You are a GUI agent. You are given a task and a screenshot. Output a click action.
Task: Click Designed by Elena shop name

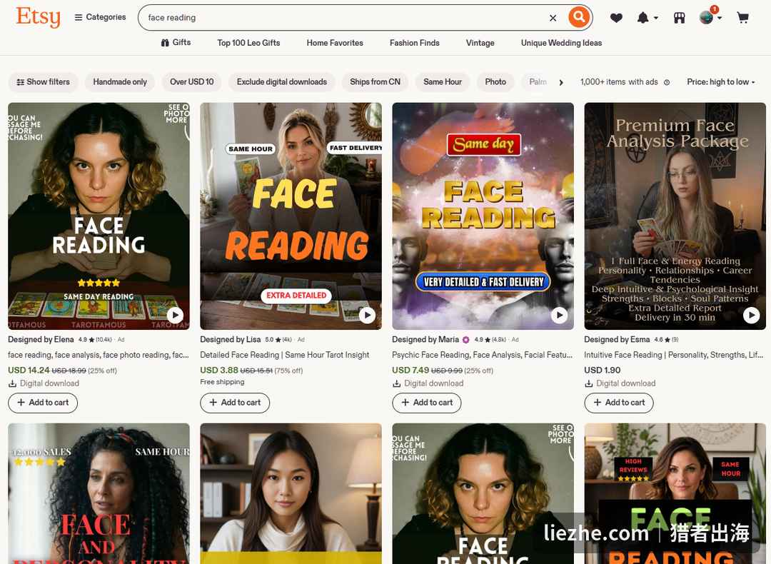41,339
